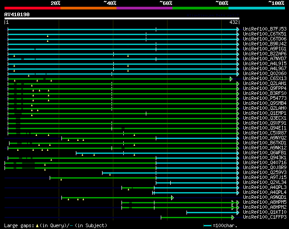Select the UniRef100_P54773 label
Viewport: 289px width, 229px height.
(265, 99)
